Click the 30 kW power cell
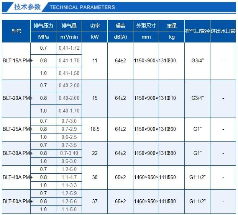This screenshot has width=238, height=215. coord(95,177)
